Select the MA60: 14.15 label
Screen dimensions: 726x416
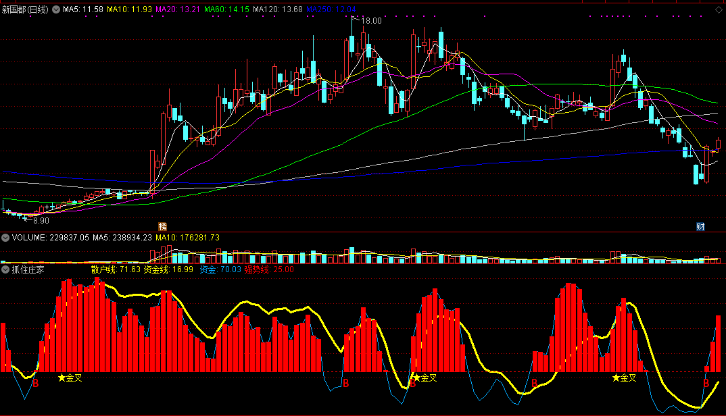click(226, 9)
